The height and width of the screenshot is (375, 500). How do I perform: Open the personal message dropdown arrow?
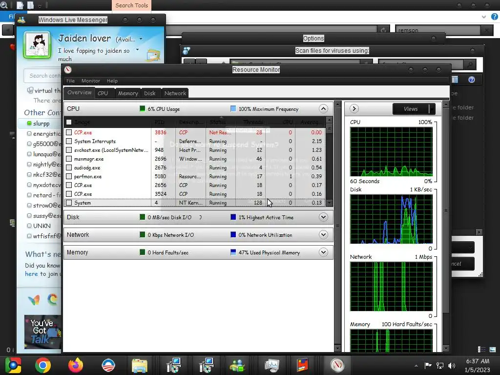137,50
